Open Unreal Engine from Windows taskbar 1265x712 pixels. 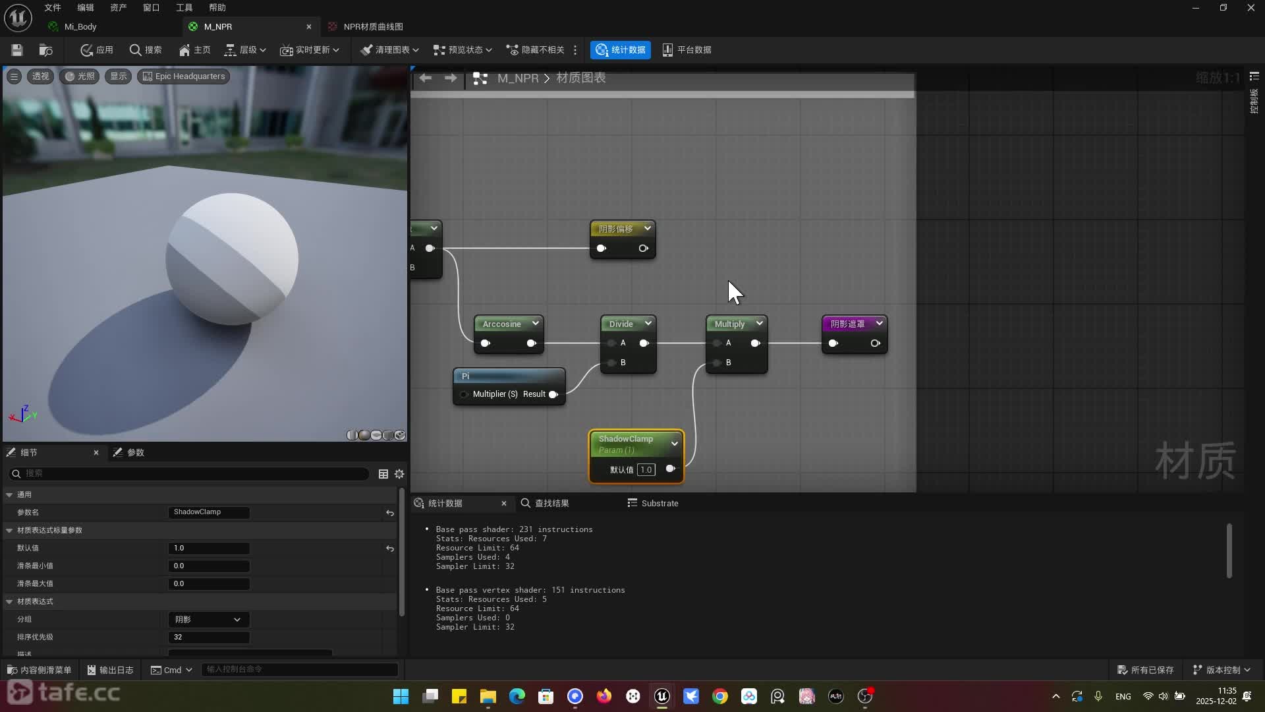661,696
